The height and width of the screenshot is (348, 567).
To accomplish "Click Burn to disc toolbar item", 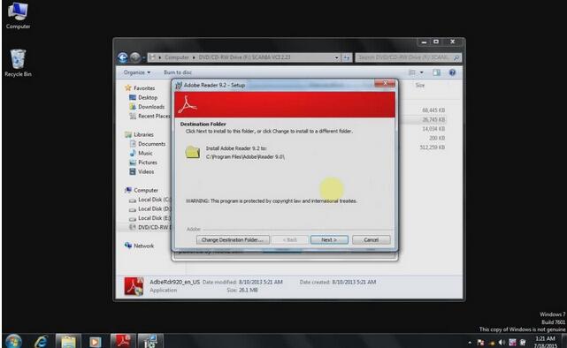I will pos(178,72).
